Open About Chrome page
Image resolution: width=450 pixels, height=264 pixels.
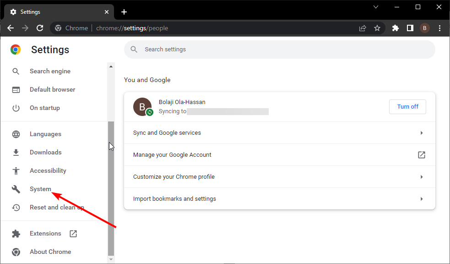(x=50, y=252)
